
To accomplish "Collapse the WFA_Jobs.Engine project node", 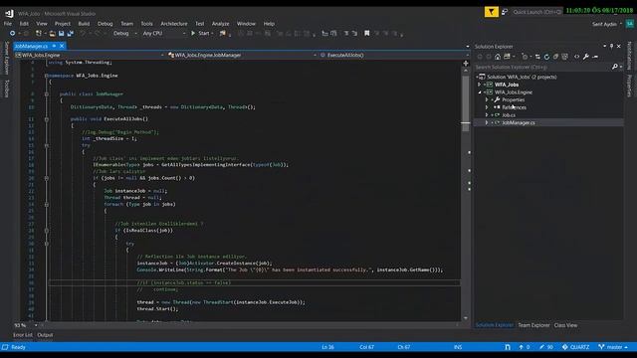I will (480, 92).
